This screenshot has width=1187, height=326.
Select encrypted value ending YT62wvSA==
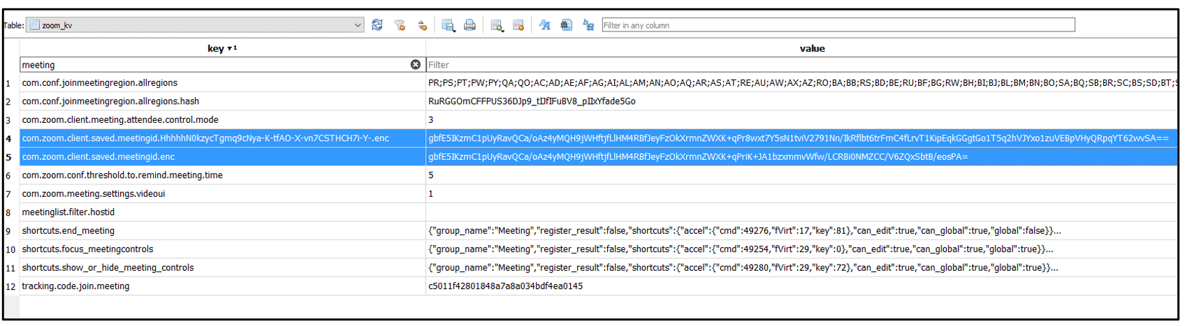(801, 138)
